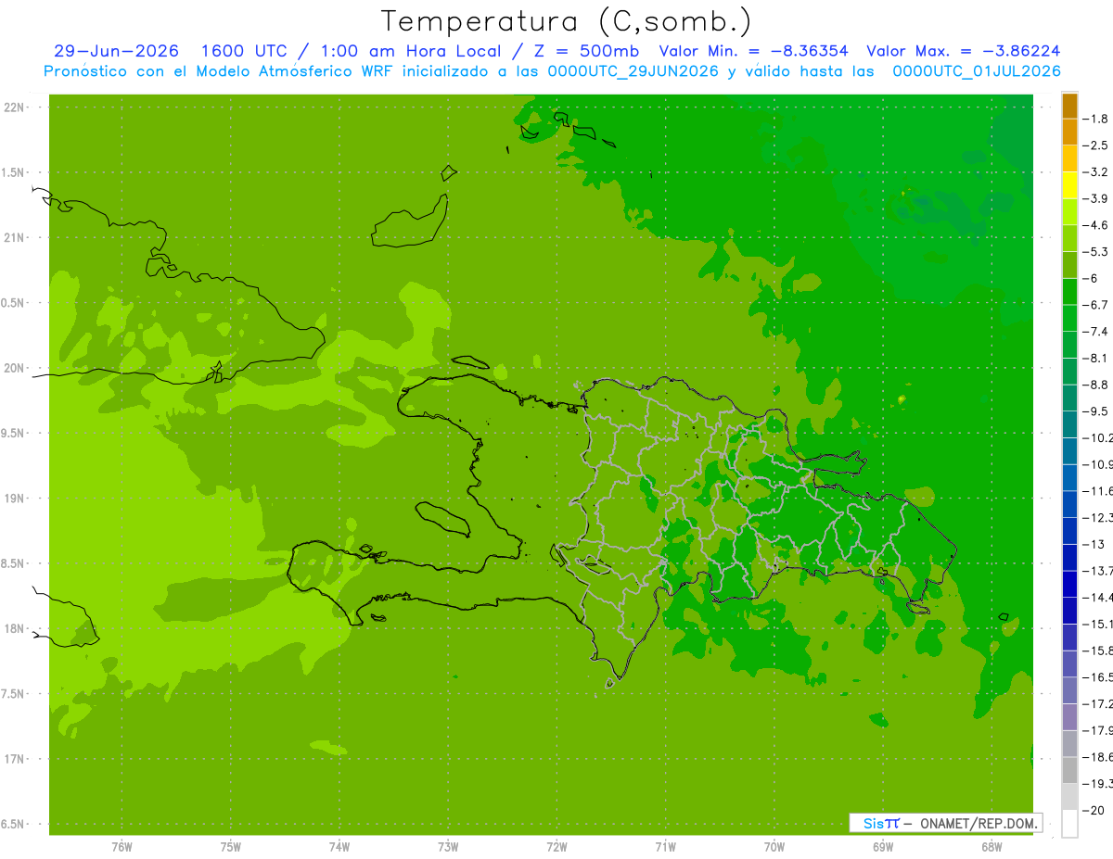Screen dimensions: 1113x859
Task: Click the '21N' latitude axis label
Action: (14, 238)
